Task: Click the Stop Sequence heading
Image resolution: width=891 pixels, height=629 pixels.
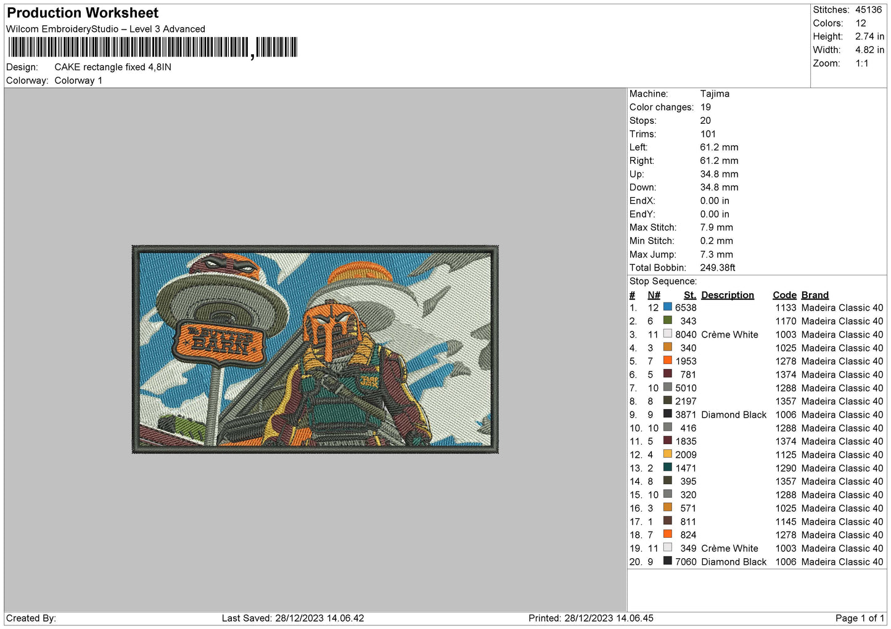Action: click(663, 282)
